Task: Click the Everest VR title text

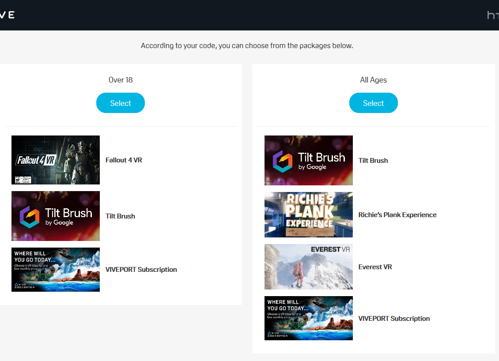Action: pyautogui.click(x=375, y=267)
